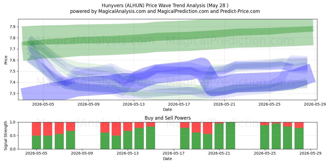Click the red sell segment above the 2026-05-13 tick
Screen dimensions: 330x165
(128, 127)
